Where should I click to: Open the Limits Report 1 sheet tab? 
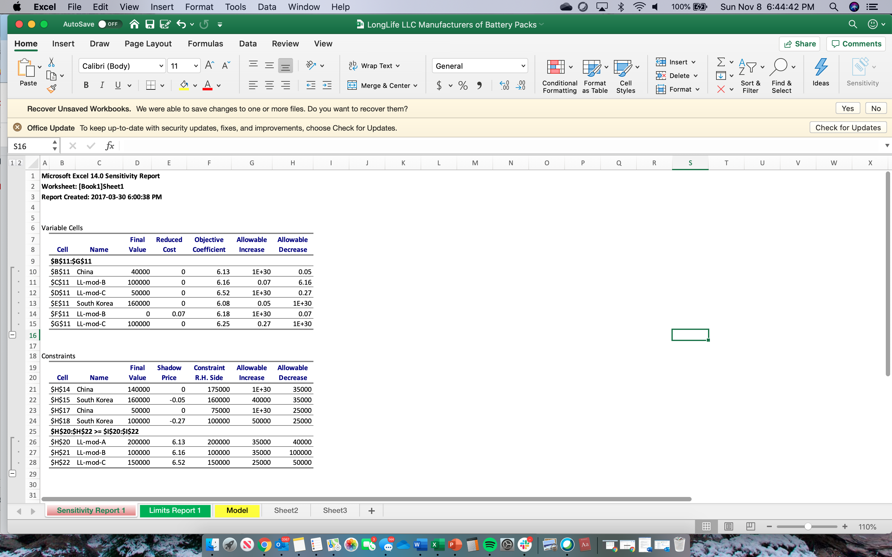click(x=175, y=510)
